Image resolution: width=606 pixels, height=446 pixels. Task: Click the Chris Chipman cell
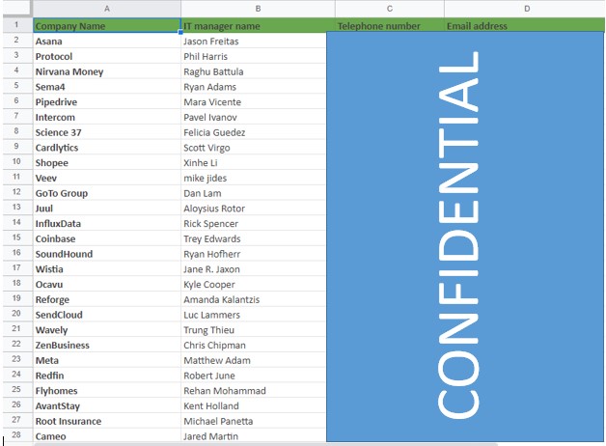[254, 346]
